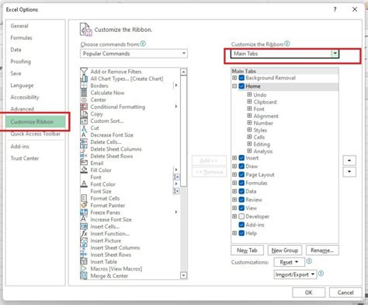
Task: Click the Calculate Now calculator icon
Action: [x=84, y=93]
